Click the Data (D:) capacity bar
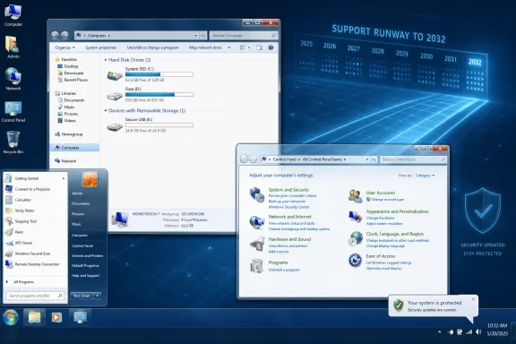Image resolution: width=516 pixels, height=344 pixels. (159, 94)
